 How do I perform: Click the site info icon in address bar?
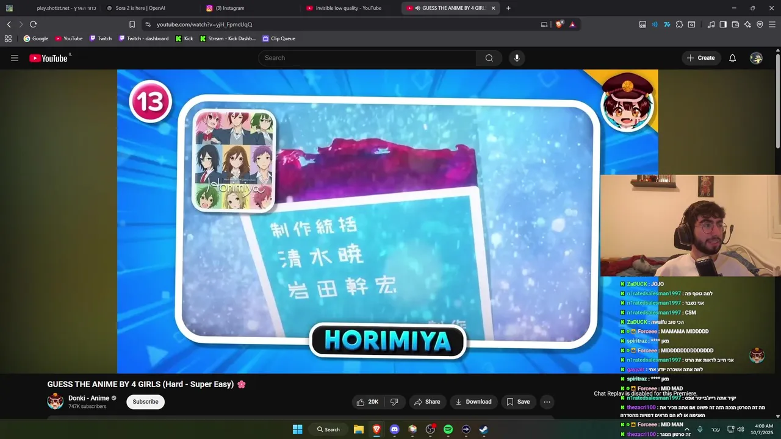[x=148, y=24]
